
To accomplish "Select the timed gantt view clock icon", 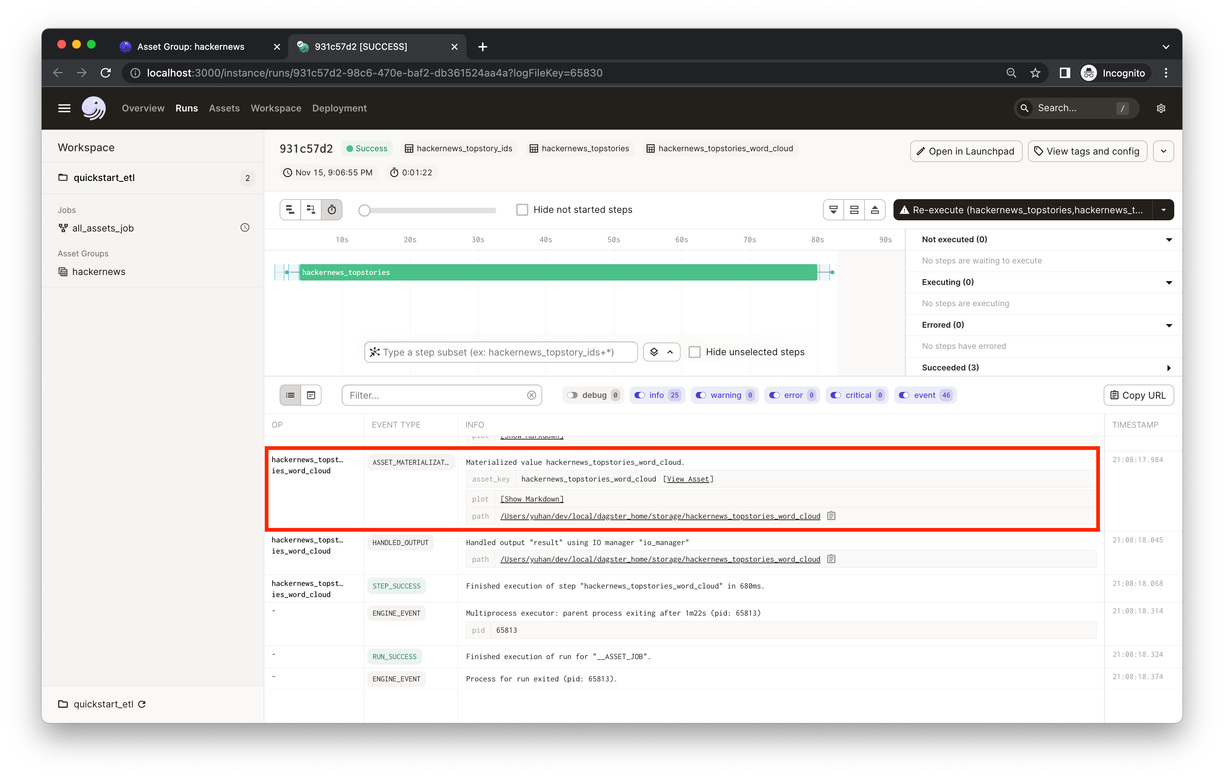I will (x=332, y=210).
